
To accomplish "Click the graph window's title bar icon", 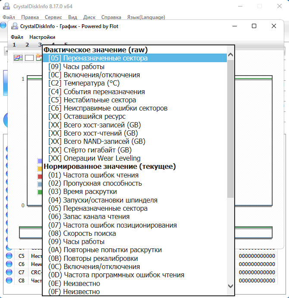I will click(x=15, y=26).
